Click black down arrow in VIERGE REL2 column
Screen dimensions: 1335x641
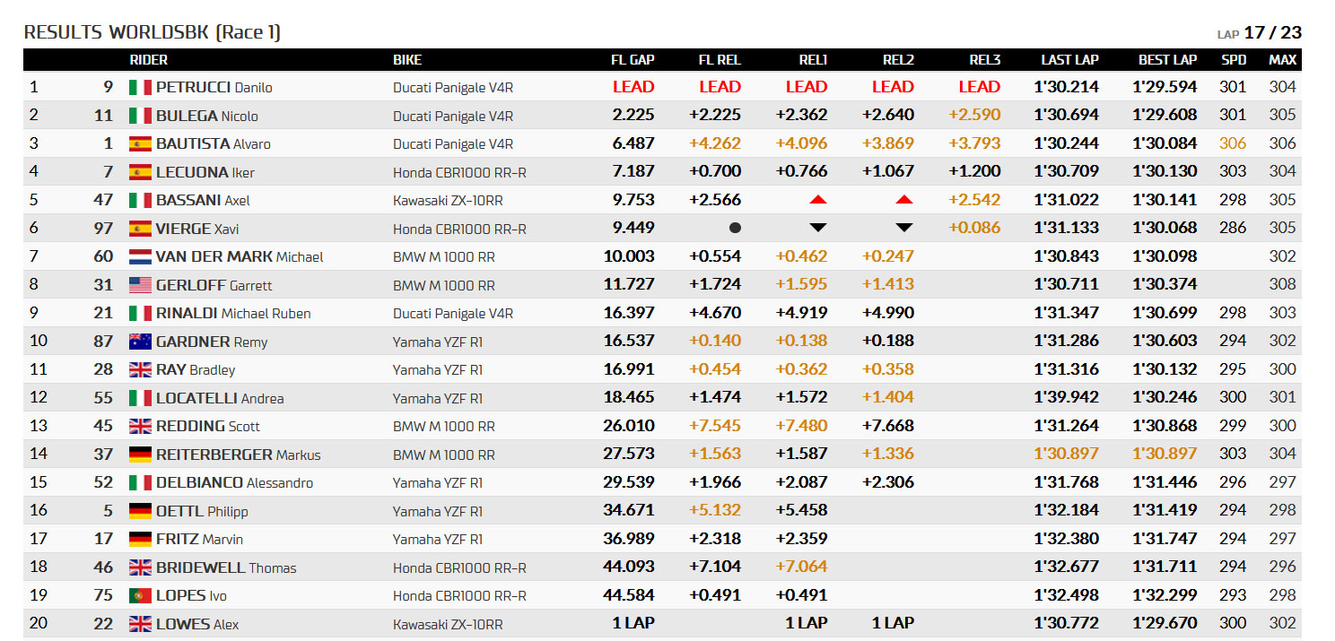point(903,228)
